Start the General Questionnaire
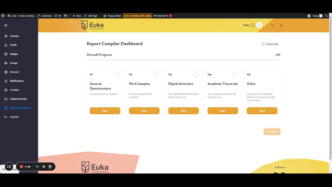Image resolution: width=332 pixels, height=187 pixels. [105, 111]
